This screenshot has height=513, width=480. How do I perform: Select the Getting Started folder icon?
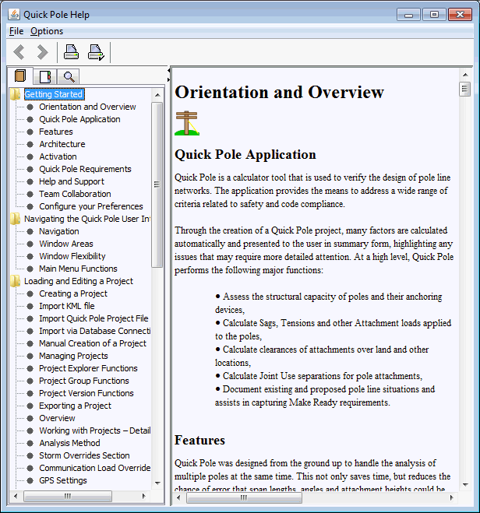tap(15, 94)
